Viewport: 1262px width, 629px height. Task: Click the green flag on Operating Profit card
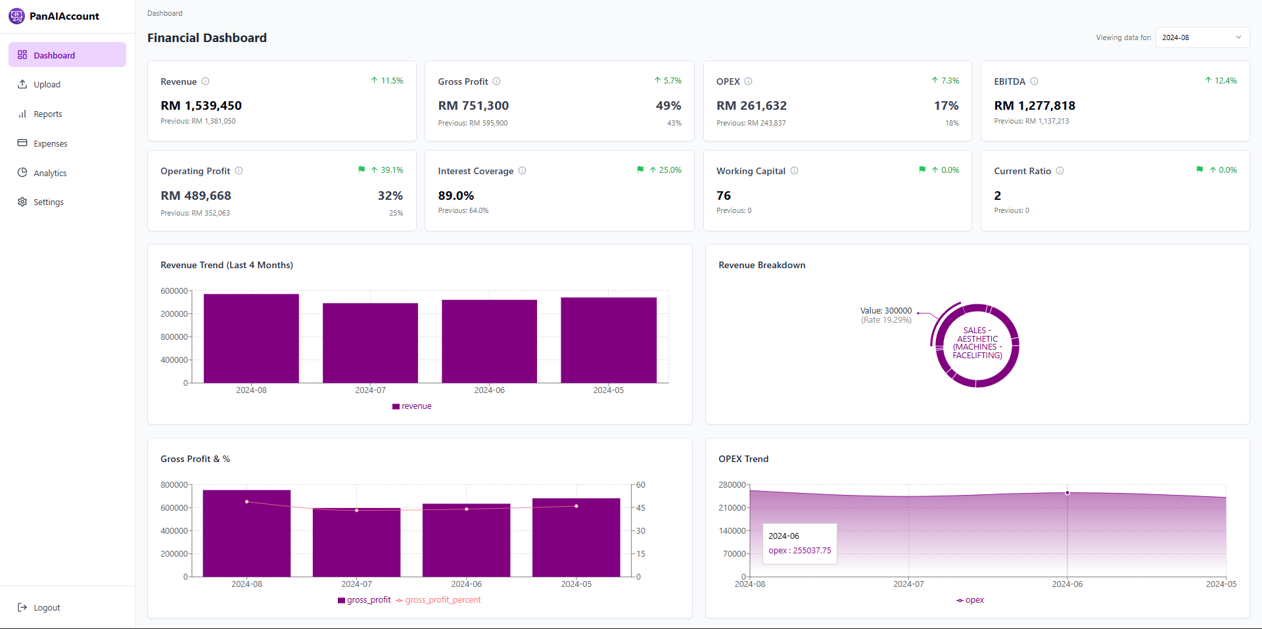pyautogui.click(x=362, y=170)
